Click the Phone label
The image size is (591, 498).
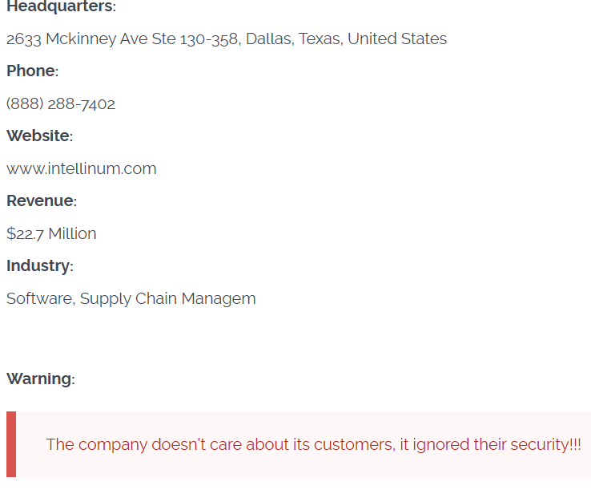click(x=31, y=71)
